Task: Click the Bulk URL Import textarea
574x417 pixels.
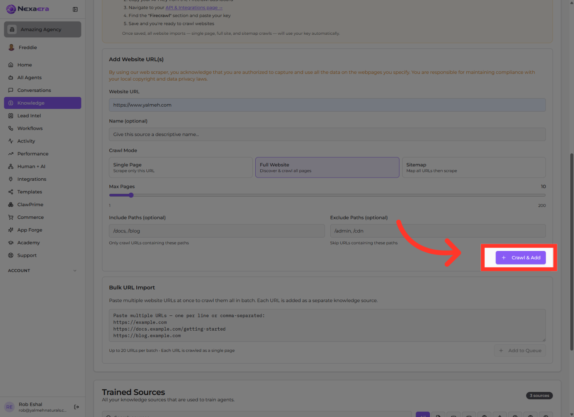Action: (327, 325)
